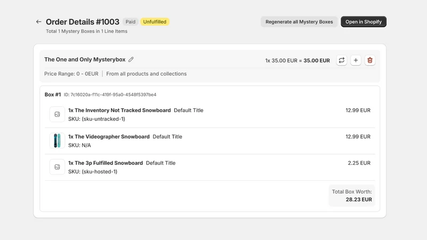Image resolution: width=427 pixels, height=240 pixels.
Task: Select 'SKU: N/A' text
Action: click(80, 145)
